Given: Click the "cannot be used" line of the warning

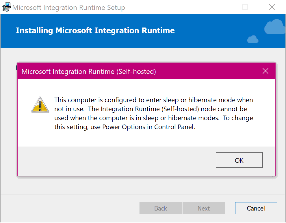Looking at the screenshot, I should coord(151,109).
